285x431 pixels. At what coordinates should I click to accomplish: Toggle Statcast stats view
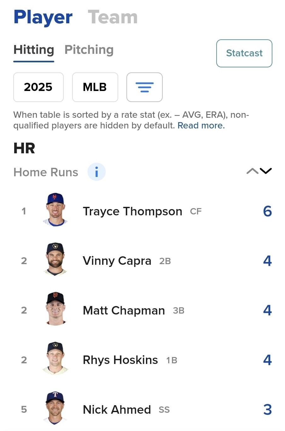tap(244, 53)
